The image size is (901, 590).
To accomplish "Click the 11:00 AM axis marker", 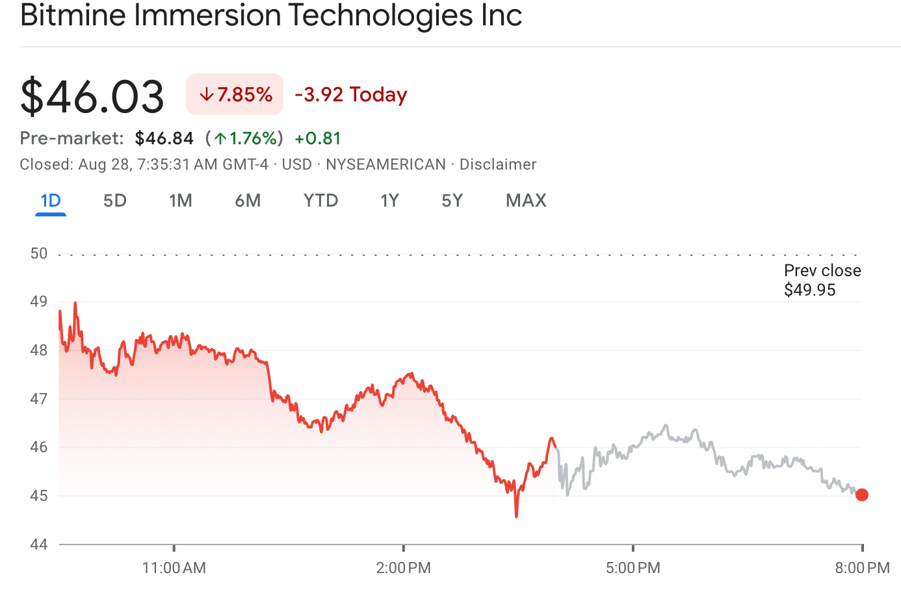I will pos(174,567).
